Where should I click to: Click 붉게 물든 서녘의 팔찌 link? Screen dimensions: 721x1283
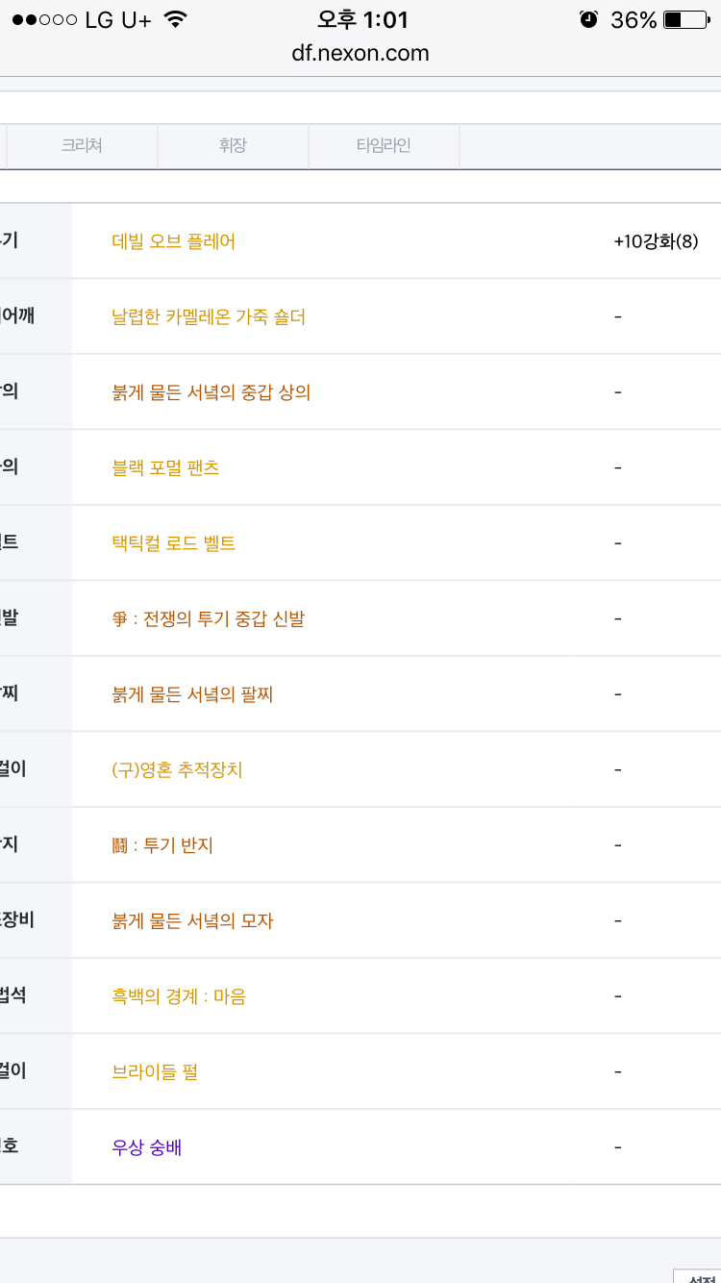192,694
